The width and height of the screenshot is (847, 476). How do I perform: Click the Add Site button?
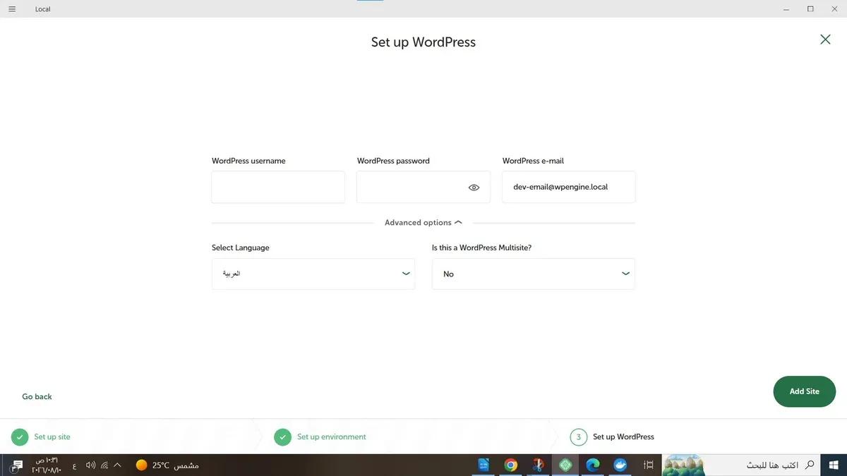pos(805,391)
